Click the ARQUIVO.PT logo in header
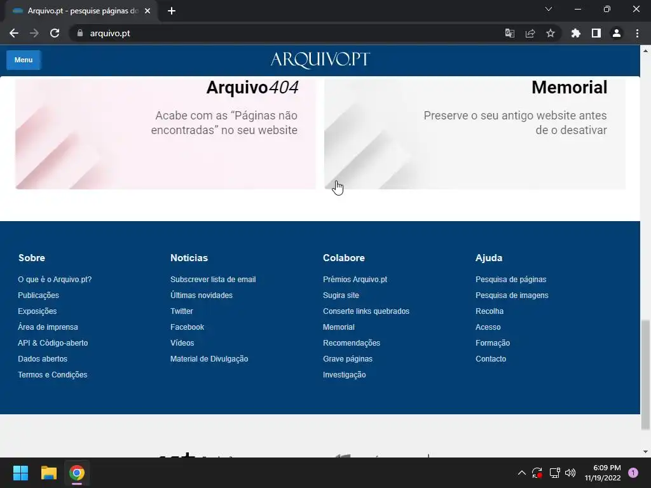The image size is (651, 488). pyautogui.click(x=320, y=60)
